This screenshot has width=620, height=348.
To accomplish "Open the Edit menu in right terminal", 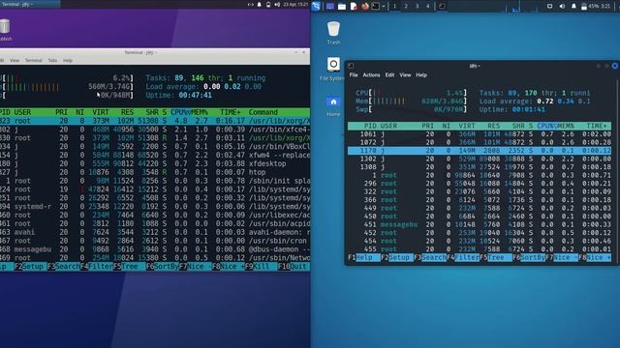I will point(389,75).
